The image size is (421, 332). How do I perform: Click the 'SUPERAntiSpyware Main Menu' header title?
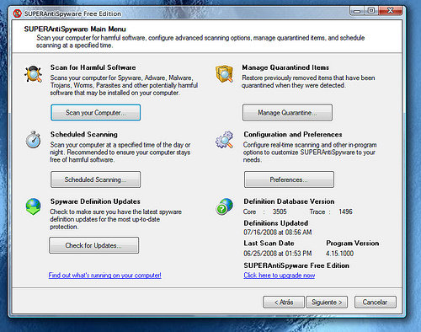click(75, 29)
